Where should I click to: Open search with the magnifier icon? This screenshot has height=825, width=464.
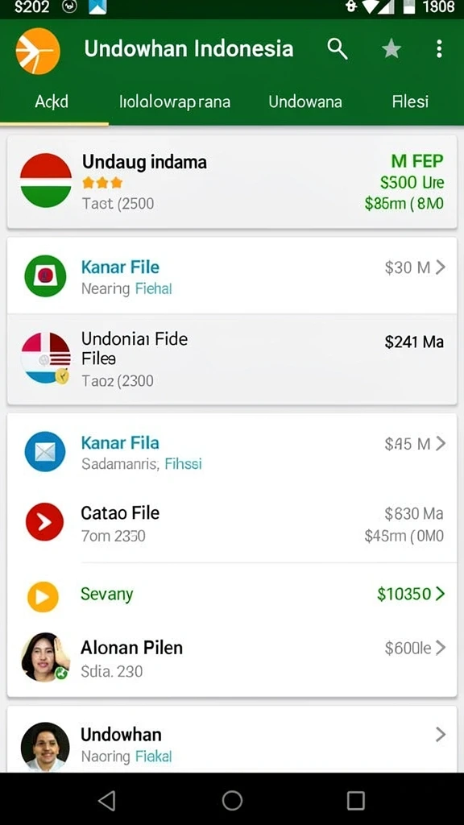pos(338,49)
